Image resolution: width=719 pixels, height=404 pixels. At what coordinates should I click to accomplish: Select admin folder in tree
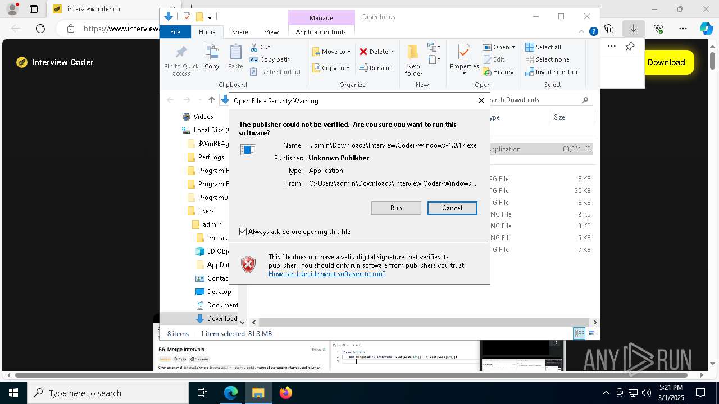tap(207, 224)
